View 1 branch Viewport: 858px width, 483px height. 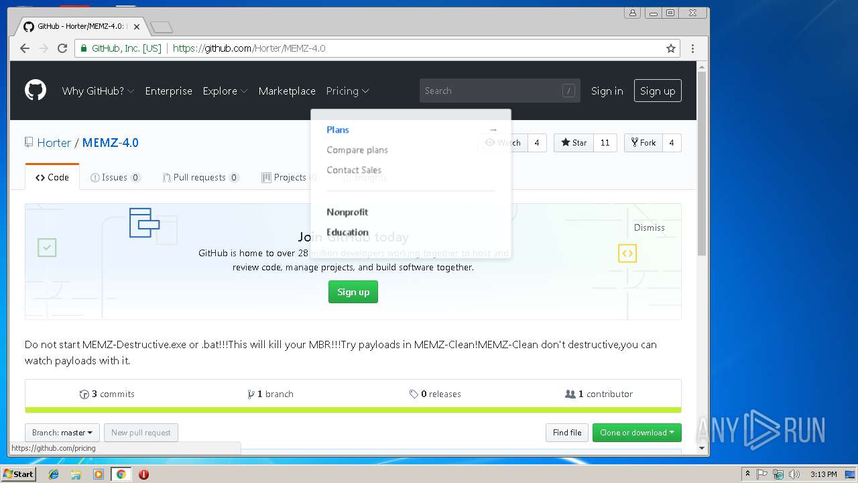(271, 394)
